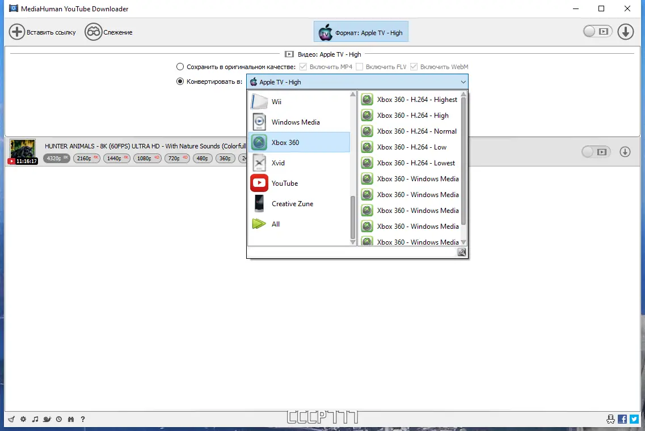Image resolution: width=645 pixels, height=431 pixels.
Task: Toggle the Include MP4 checkbox
Action: (303, 67)
